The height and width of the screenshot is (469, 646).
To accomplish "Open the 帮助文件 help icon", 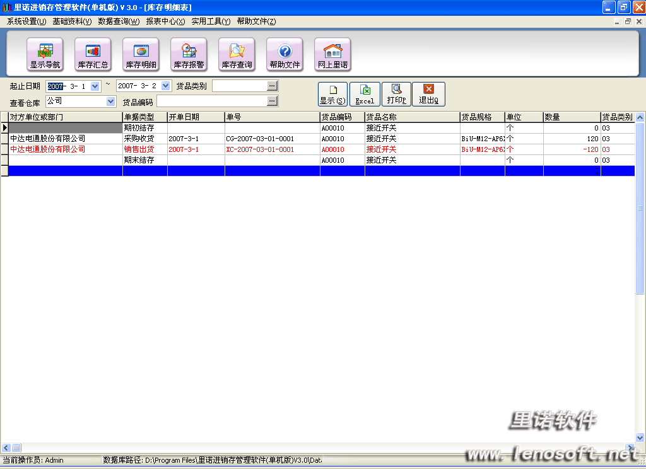I will coord(285,55).
